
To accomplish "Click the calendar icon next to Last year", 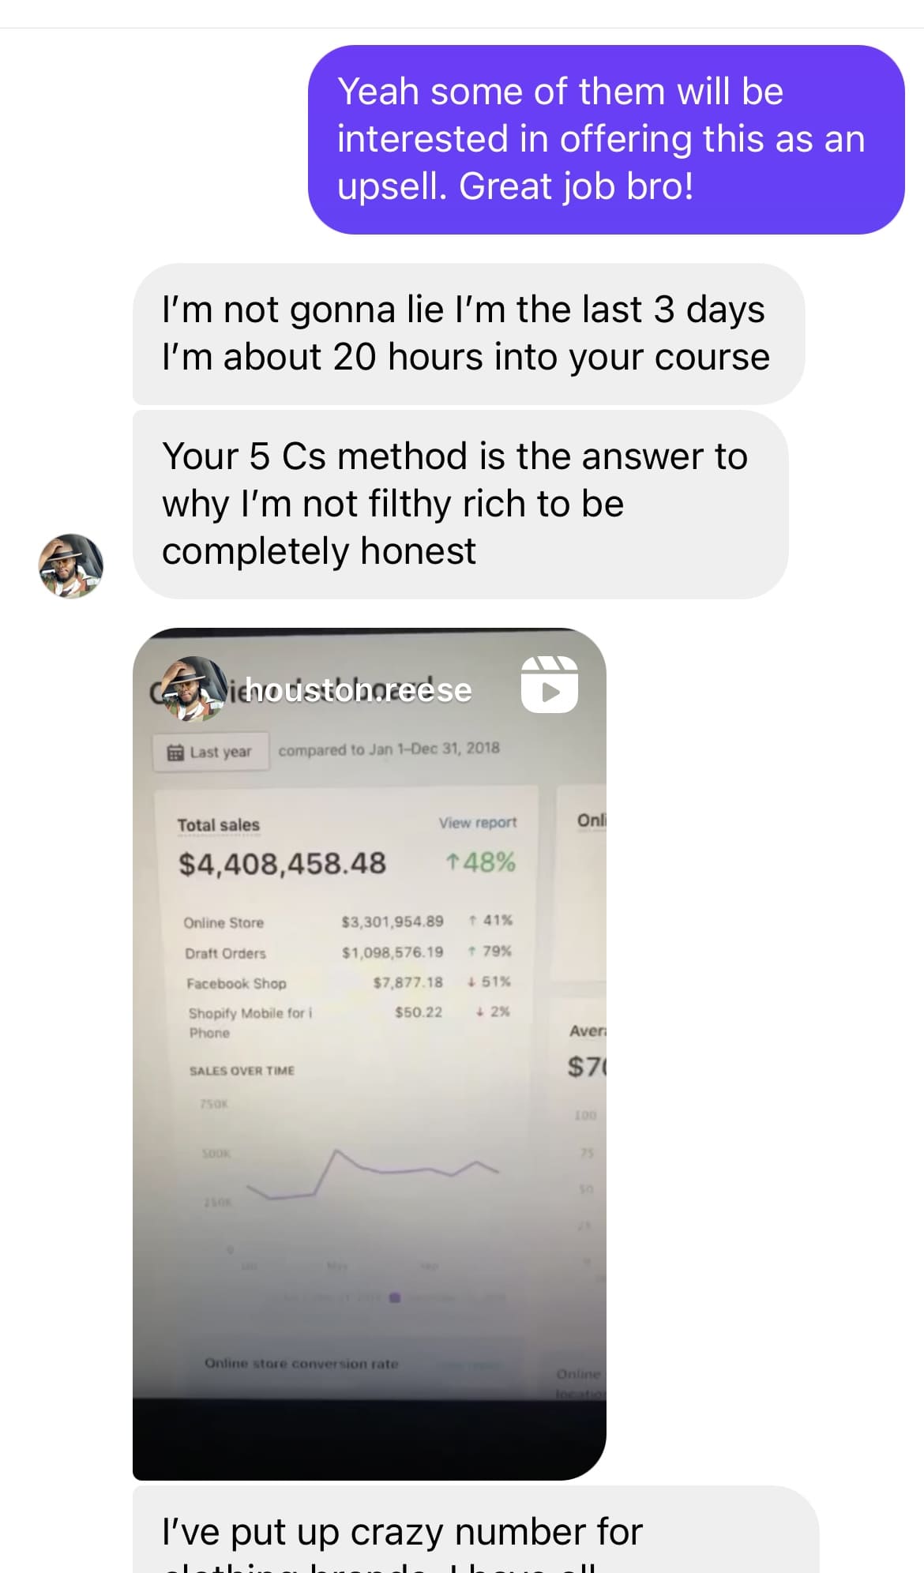I will 175,753.
